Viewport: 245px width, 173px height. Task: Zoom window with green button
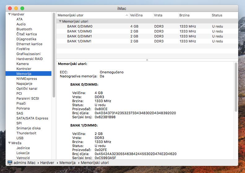[22, 8]
